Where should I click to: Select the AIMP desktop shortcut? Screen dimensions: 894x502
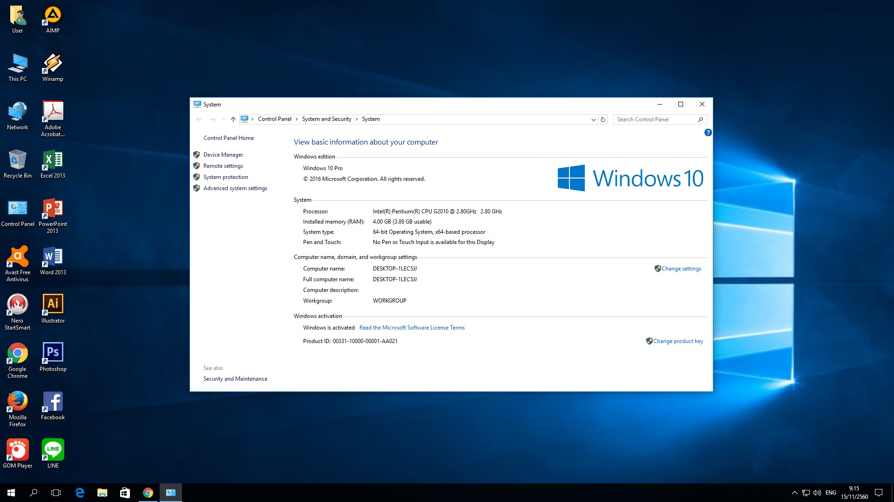click(53, 19)
